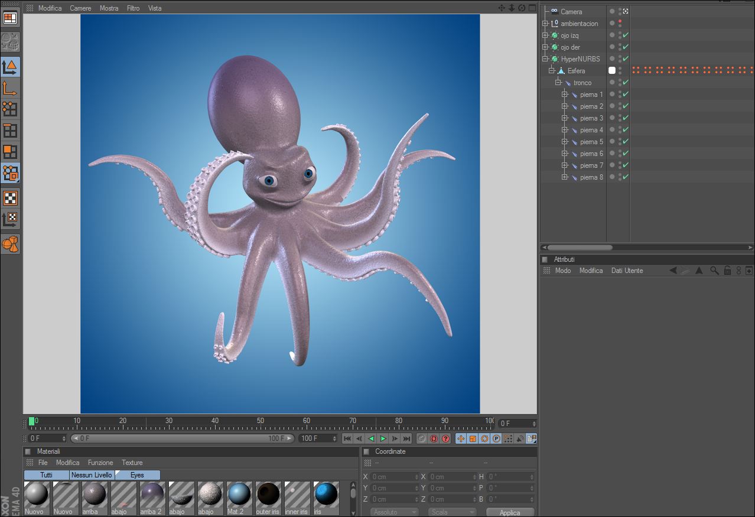Toggle the green checkmark for ojo izq
Viewport: 755px width, 517px height.
point(625,35)
